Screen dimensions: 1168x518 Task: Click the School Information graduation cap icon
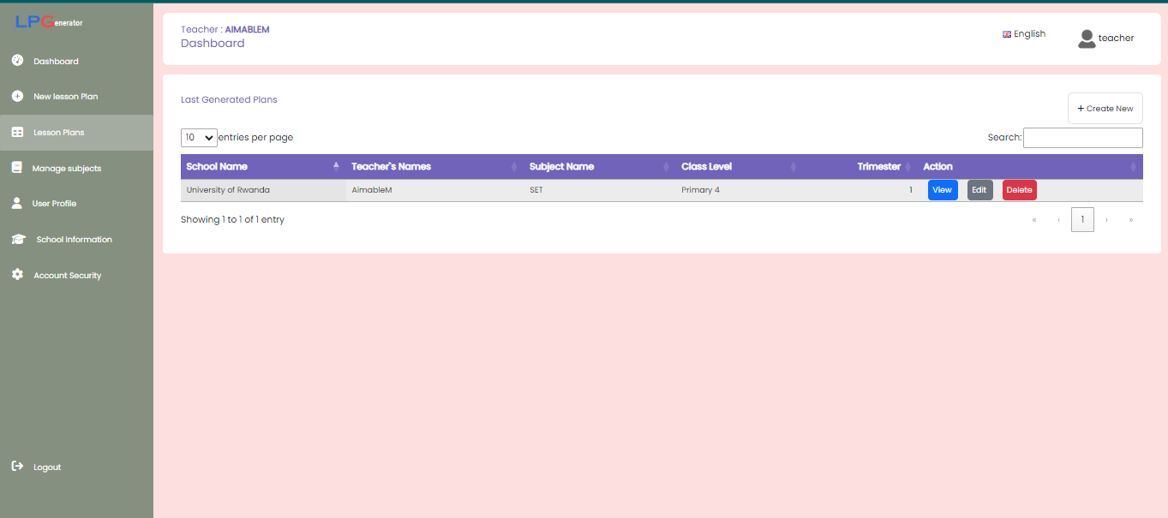click(18, 240)
